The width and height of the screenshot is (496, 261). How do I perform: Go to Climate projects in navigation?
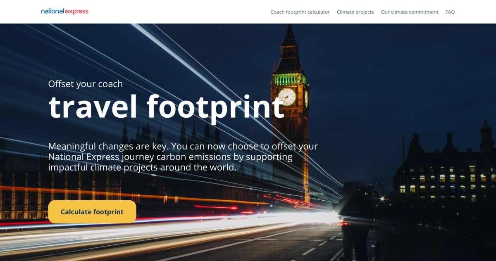coord(355,12)
